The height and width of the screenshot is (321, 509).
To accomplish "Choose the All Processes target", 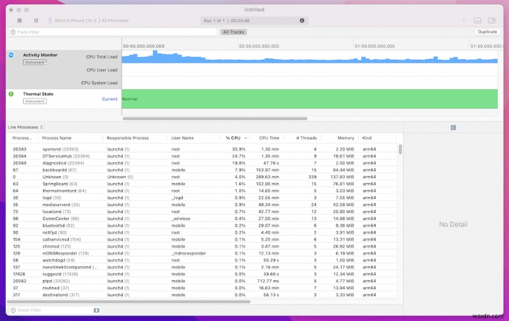I will tap(115, 20).
